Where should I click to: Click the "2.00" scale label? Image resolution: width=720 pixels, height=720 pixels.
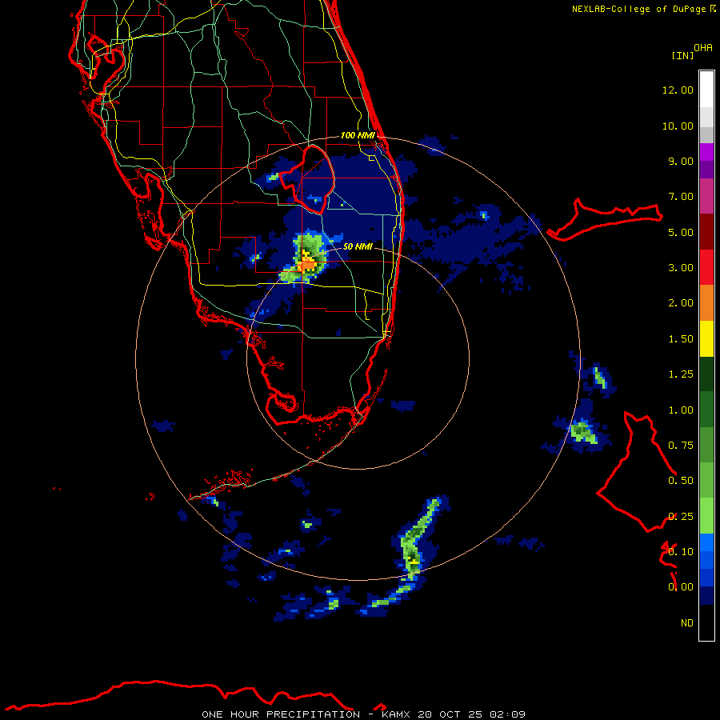tap(681, 303)
